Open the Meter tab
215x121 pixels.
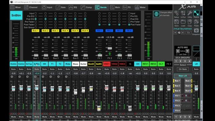click(140, 7)
